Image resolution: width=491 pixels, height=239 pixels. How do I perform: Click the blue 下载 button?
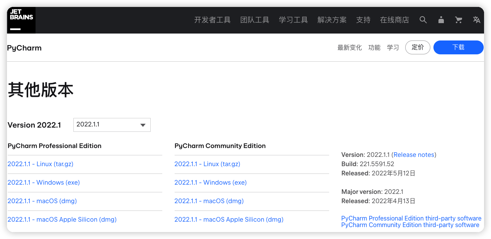(458, 47)
